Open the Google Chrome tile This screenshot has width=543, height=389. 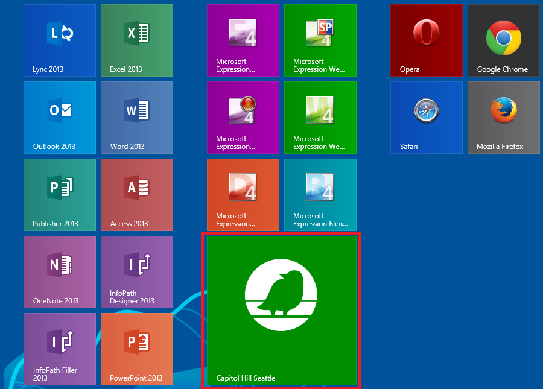coord(504,40)
